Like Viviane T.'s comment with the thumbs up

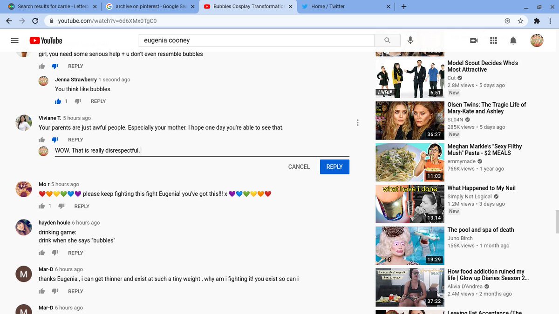pyautogui.click(x=41, y=139)
